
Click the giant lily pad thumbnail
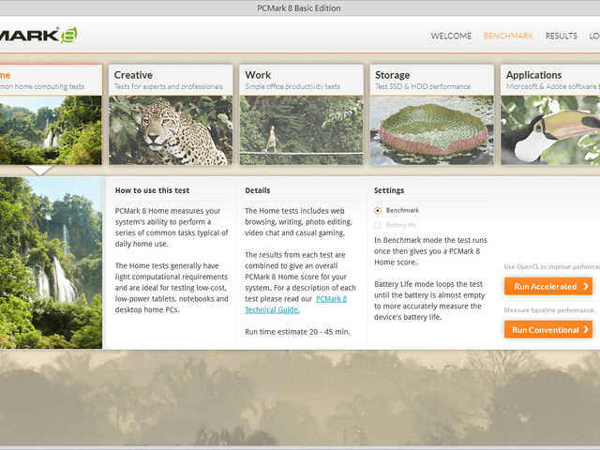click(x=431, y=129)
